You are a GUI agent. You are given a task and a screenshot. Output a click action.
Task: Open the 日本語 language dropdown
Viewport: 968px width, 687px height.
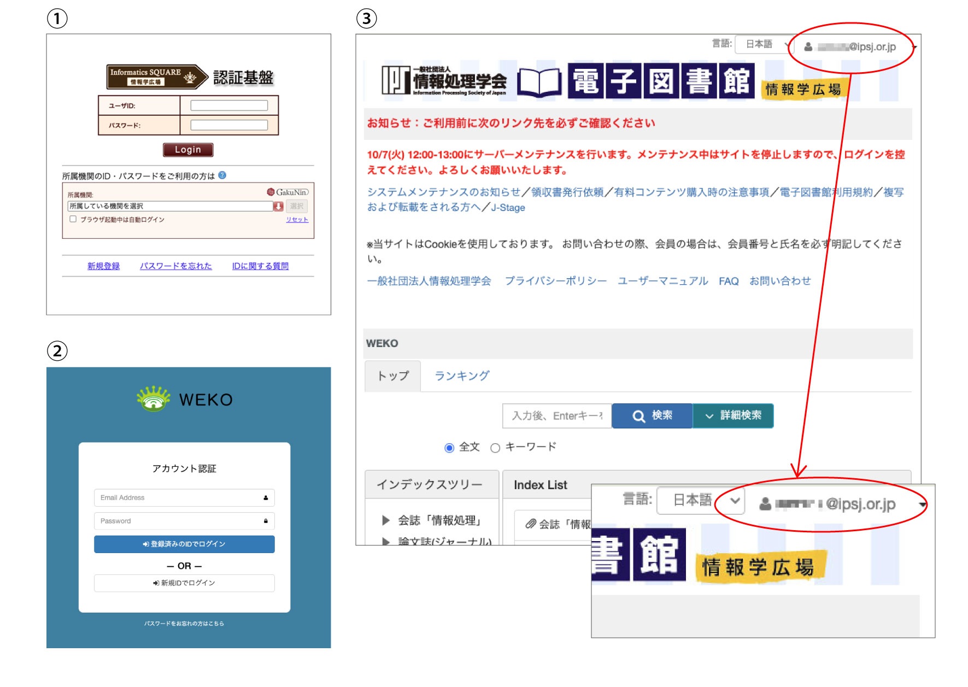click(x=764, y=44)
